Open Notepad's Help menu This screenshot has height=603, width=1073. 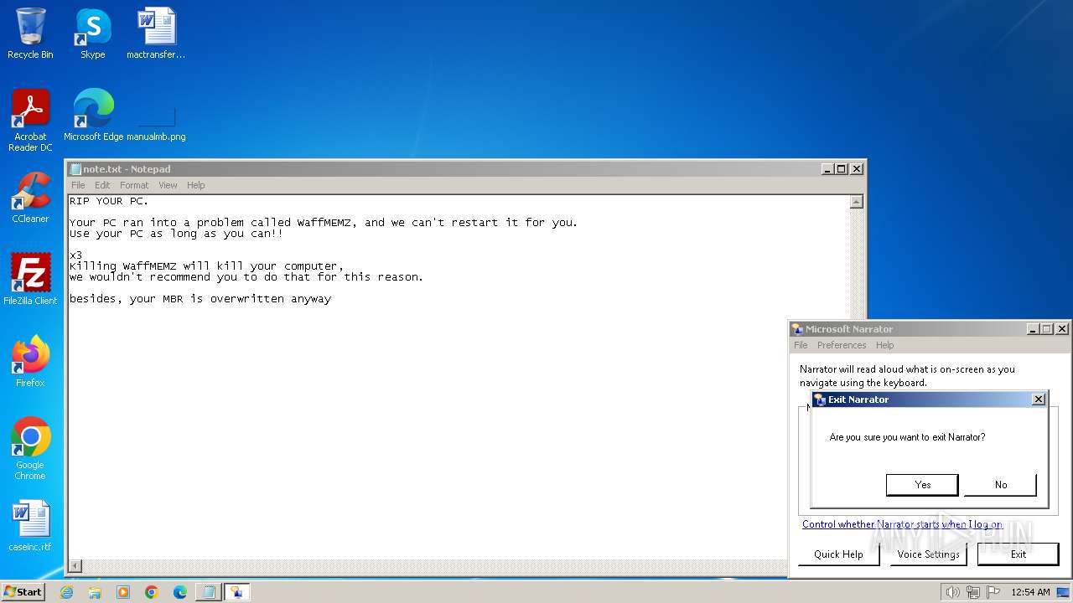(195, 185)
